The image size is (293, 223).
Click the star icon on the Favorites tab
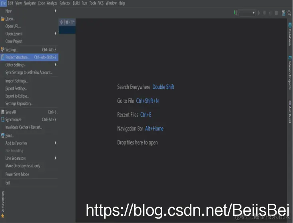click(3, 216)
